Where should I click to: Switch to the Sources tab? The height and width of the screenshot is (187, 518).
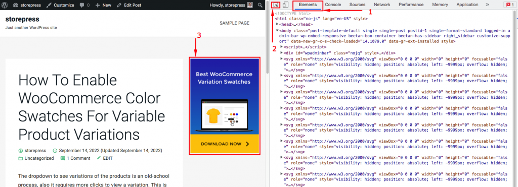click(x=358, y=5)
